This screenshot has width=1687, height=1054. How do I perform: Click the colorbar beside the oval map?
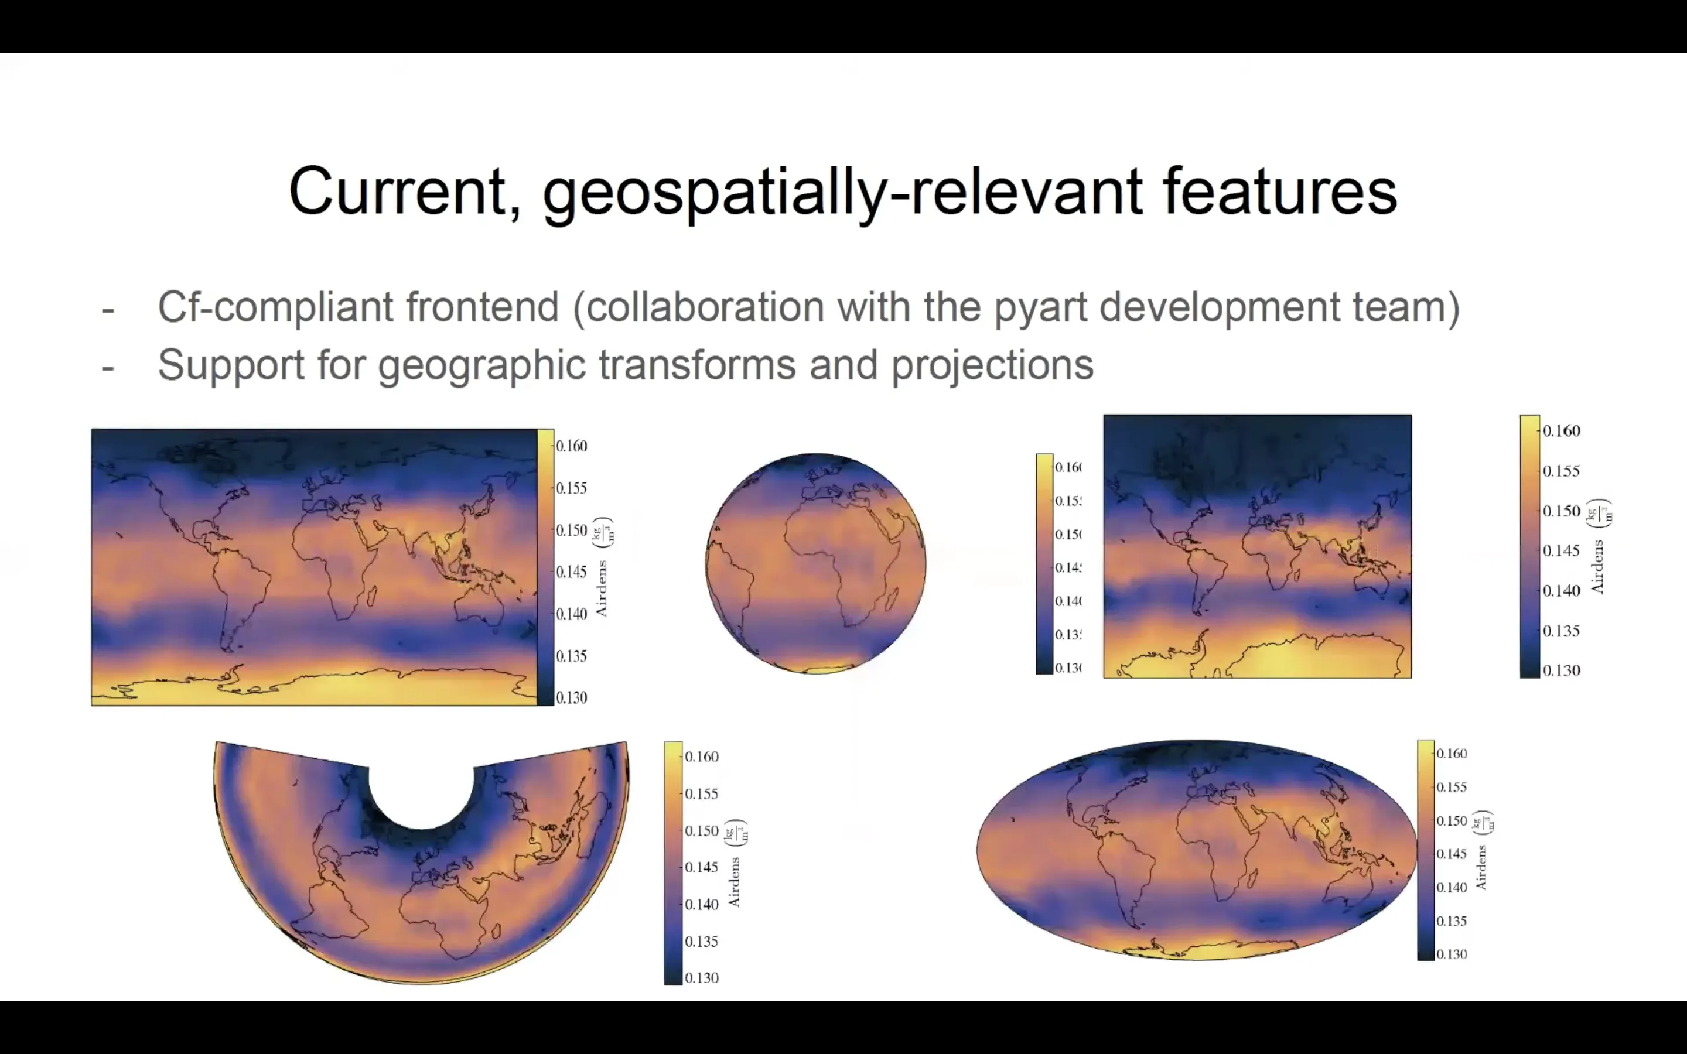(x=1425, y=850)
